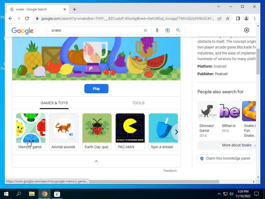Open Windows Start menu
The width and height of the screenshot is (265, 199).
click(x=6, y=194)
